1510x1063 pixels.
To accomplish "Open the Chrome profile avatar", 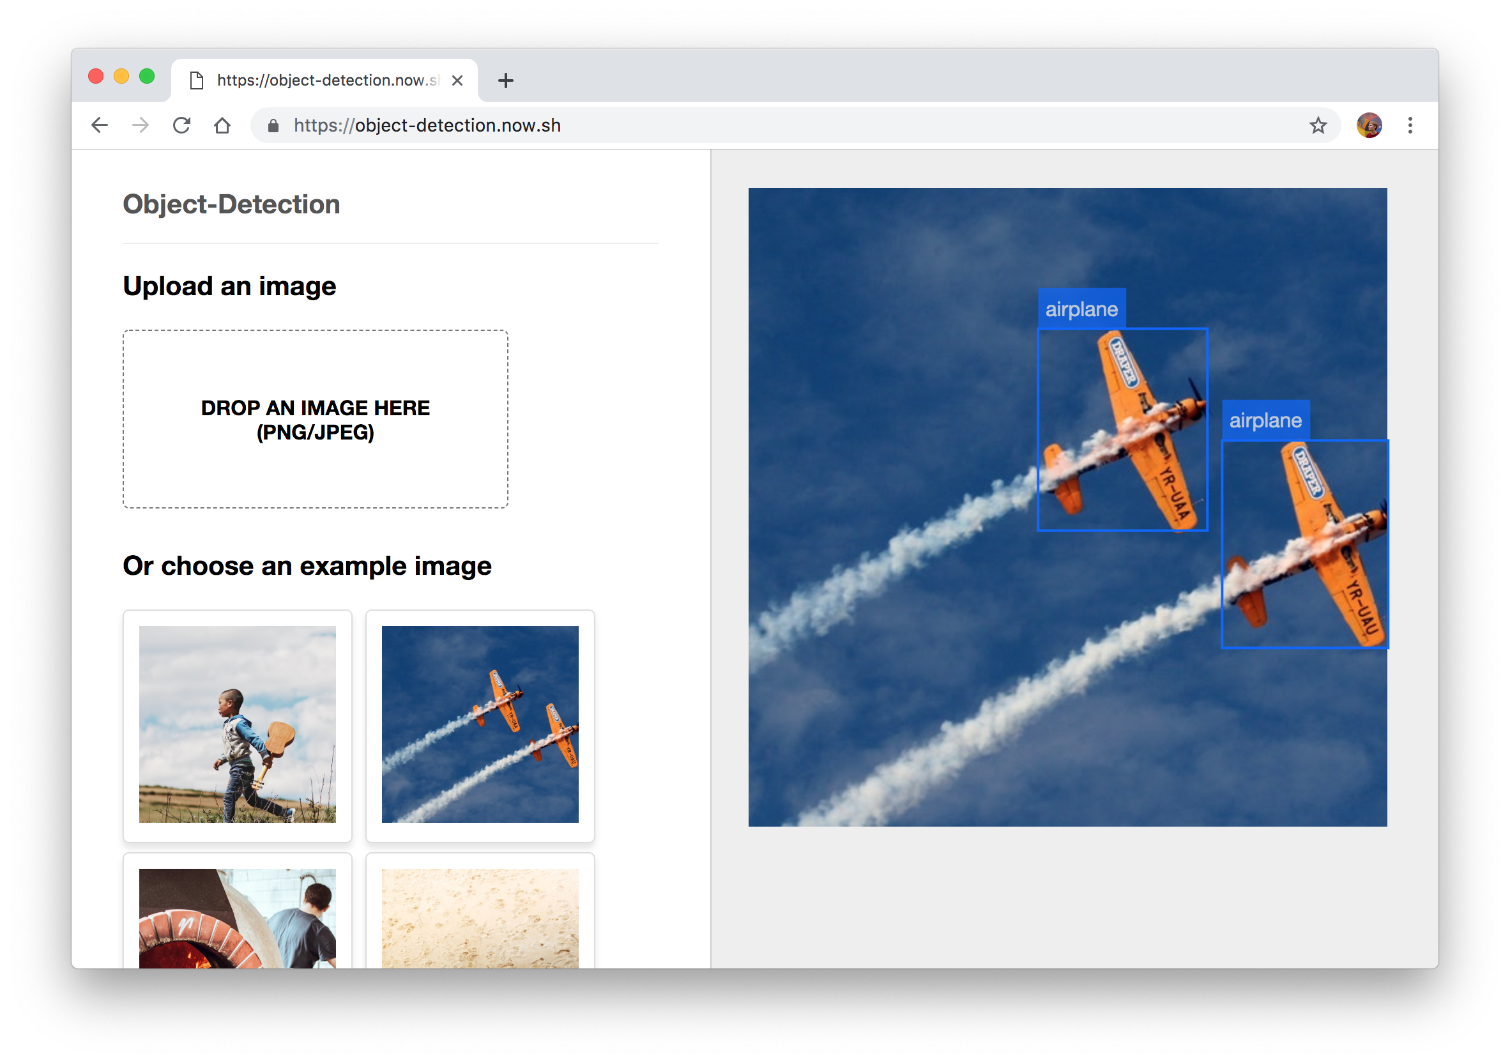I will tap(1369, 125).
